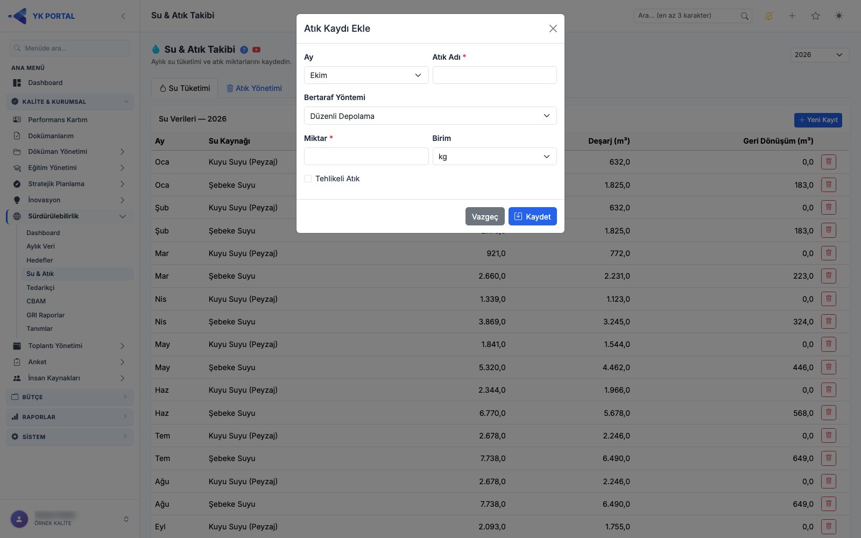
Task: Click the muted notifications bell icon
Action: [768, 16]
